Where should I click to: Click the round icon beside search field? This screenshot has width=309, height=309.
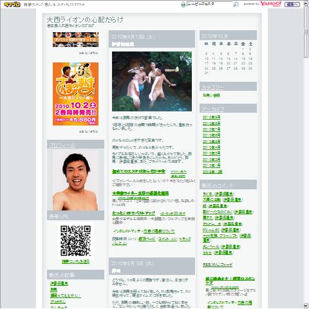pyautogui.click(x=183, y=5)
